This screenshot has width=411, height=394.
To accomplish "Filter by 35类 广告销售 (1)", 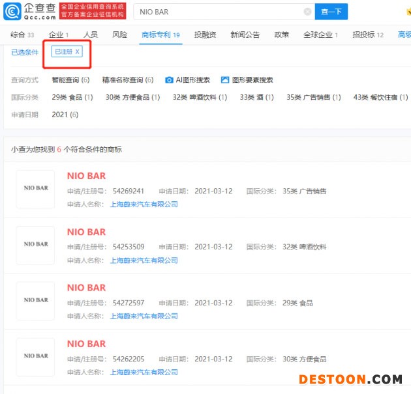I will pos(314,97).
